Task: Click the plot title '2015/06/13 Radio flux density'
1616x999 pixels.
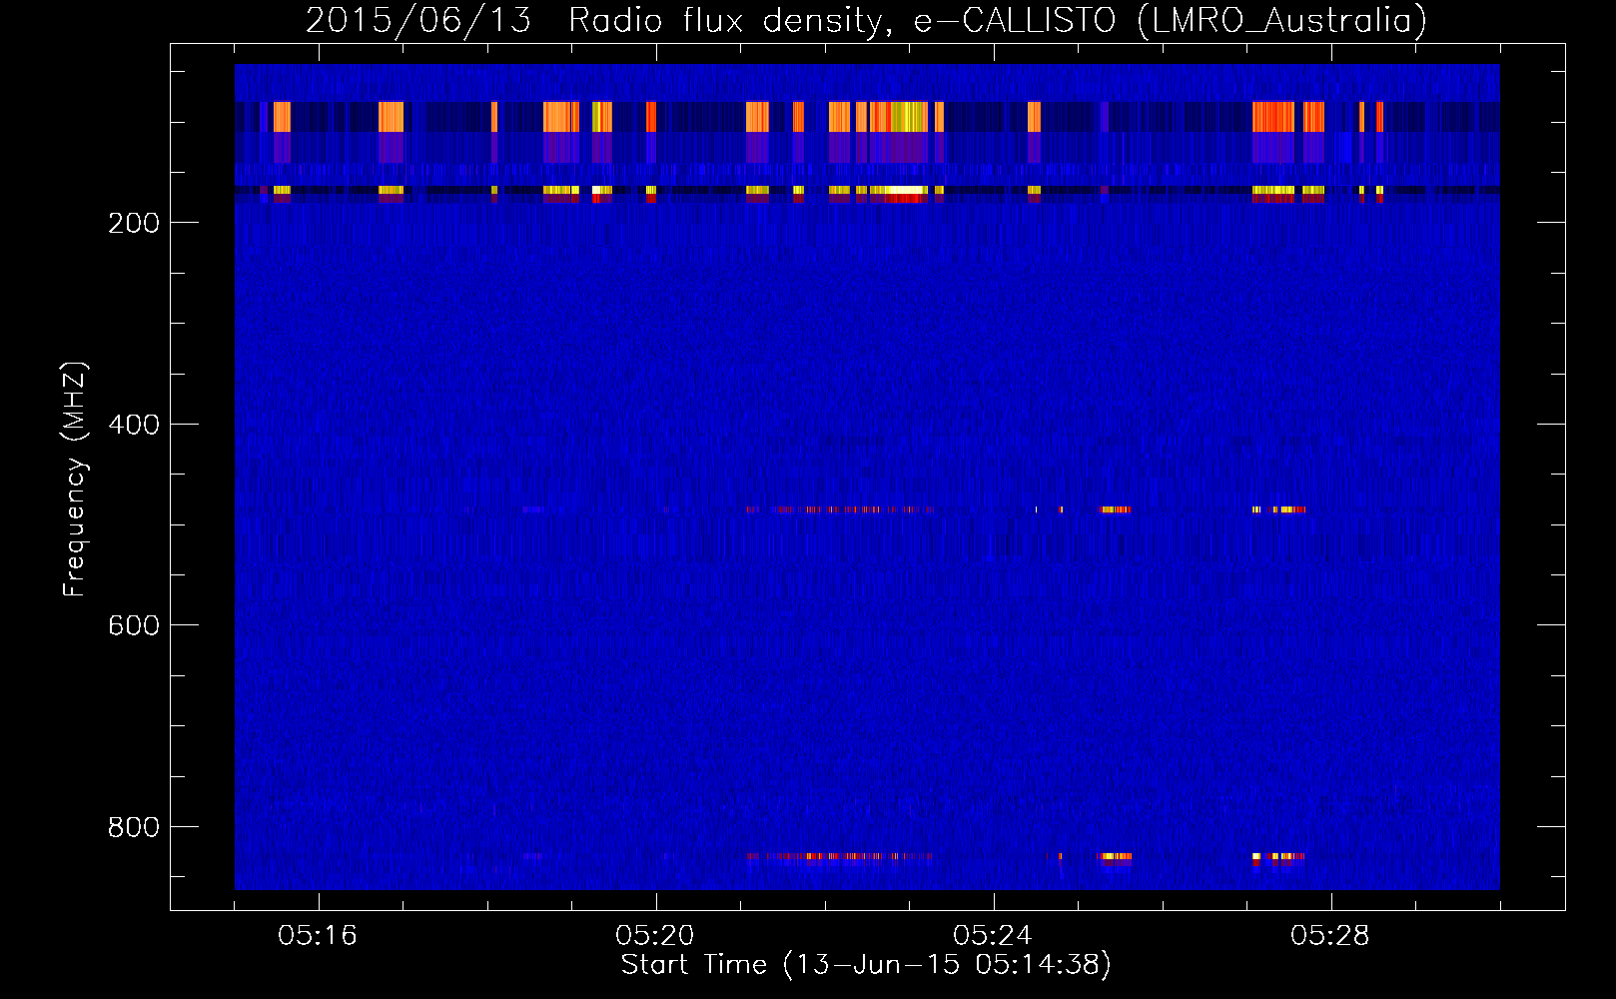Action: (597, 21)
